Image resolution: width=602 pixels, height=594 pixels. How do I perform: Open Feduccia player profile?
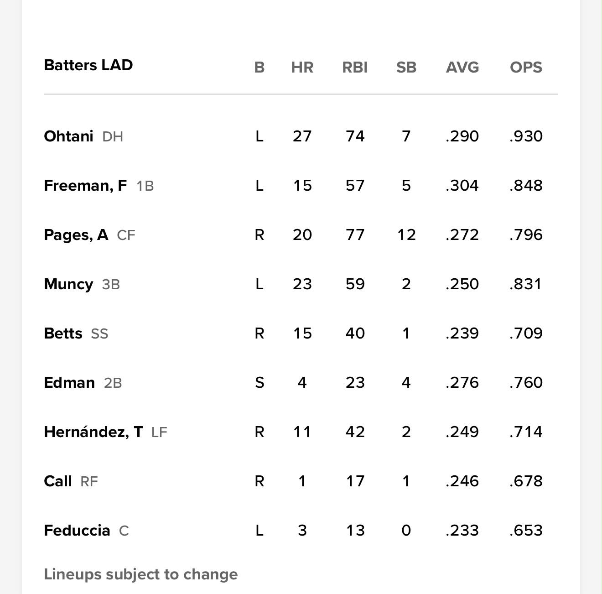tap(77, 530)
